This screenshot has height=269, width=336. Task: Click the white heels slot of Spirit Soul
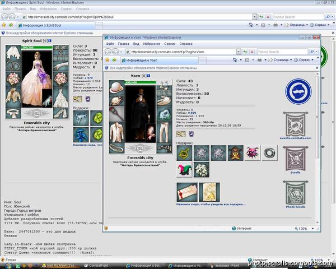pyautogui.click(x=60, y=113)
